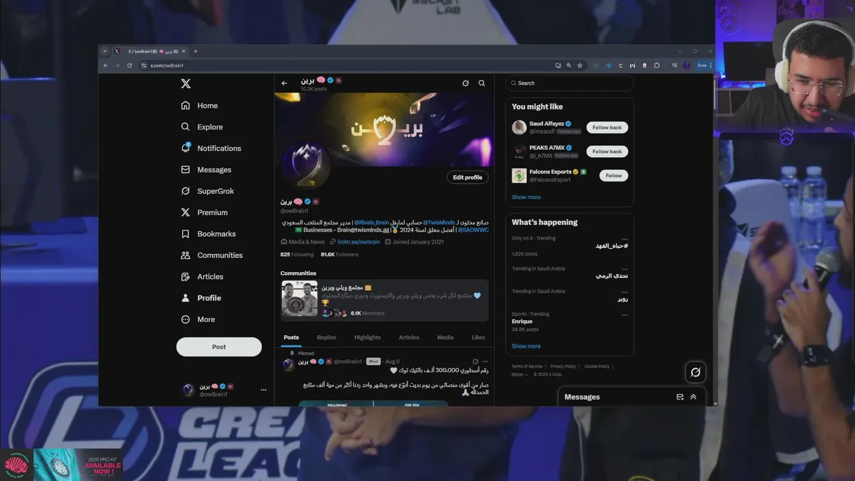This screenshot has height=481, width=855.
Task: Open account switcher three-dots menu
Action: pos(263,390)
